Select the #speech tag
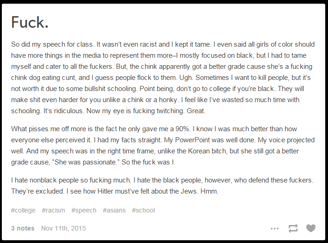The height and width of the screenshot is (243, 328). 84,210
